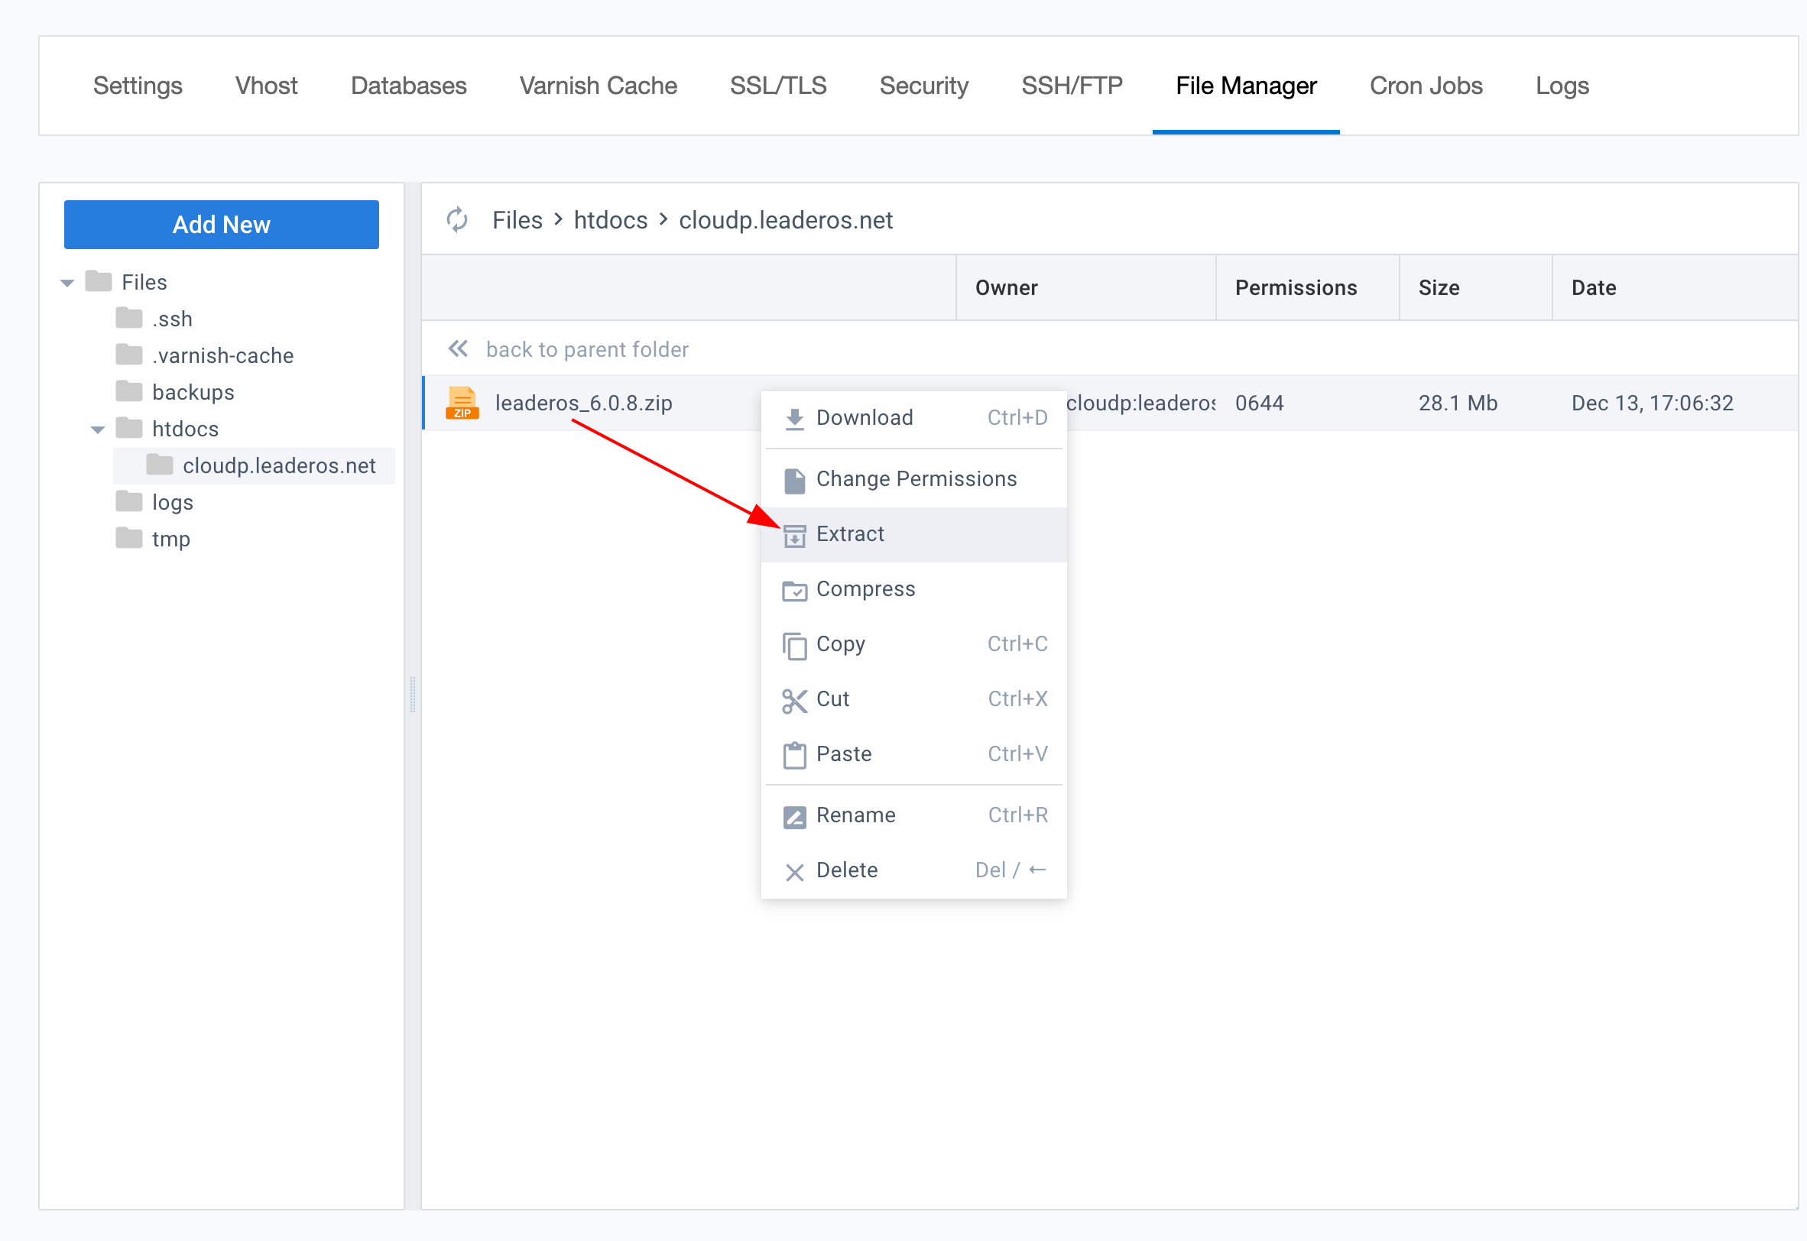Click the Paste clipboard icon
This screenshot has height=1241, width=1807.
pyautogui.click(x=794, y=755)
